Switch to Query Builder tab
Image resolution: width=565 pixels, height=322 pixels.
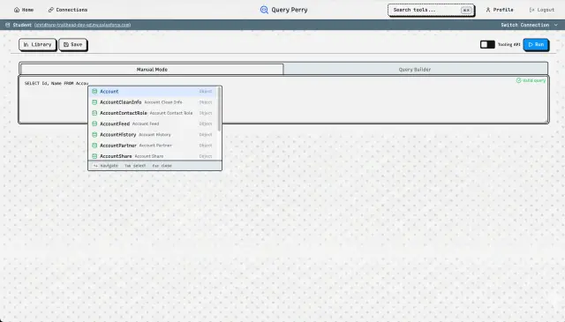pyautogui.click(x=415, y=69)
